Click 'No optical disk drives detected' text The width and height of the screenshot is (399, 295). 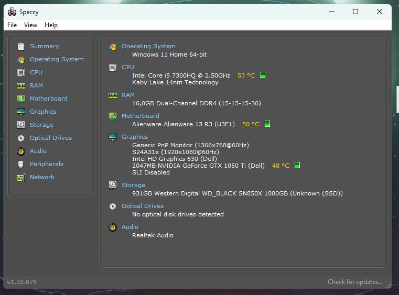point(178,214)
